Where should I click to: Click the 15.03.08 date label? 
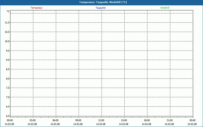(192, 124)
